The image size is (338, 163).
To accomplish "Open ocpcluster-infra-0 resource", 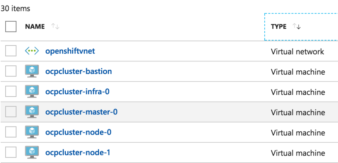I will click(77, 92).
